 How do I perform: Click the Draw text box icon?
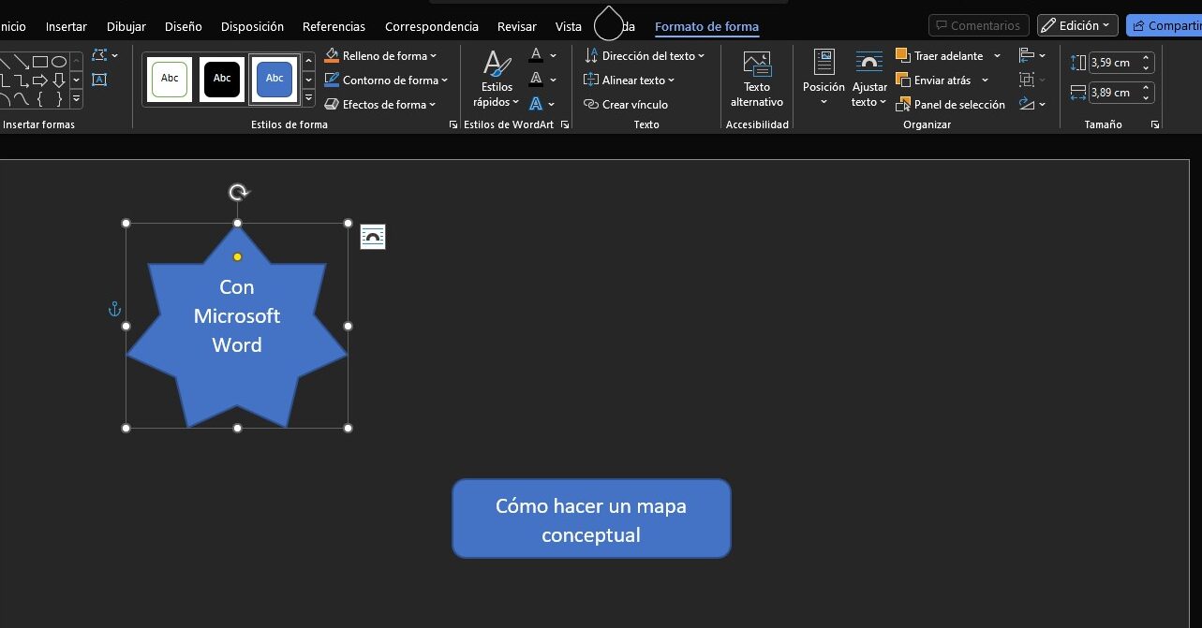click(100, 80)
